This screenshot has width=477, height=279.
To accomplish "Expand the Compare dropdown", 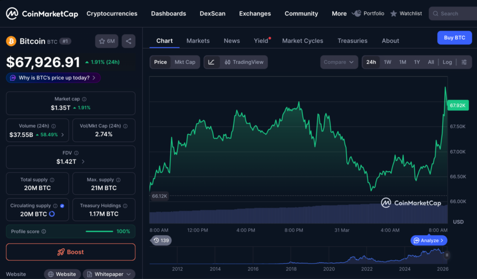I will [339, 62].
